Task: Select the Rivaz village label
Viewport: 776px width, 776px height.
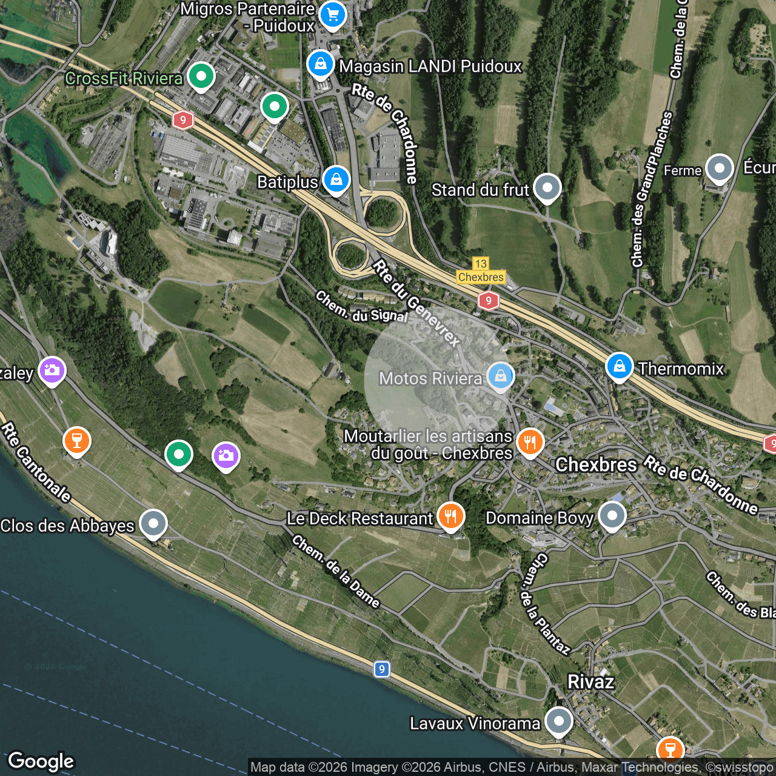Action: (591, 682)
